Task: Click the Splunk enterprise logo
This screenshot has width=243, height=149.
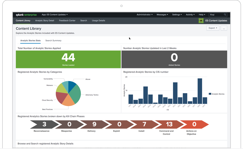Action: 26,15
